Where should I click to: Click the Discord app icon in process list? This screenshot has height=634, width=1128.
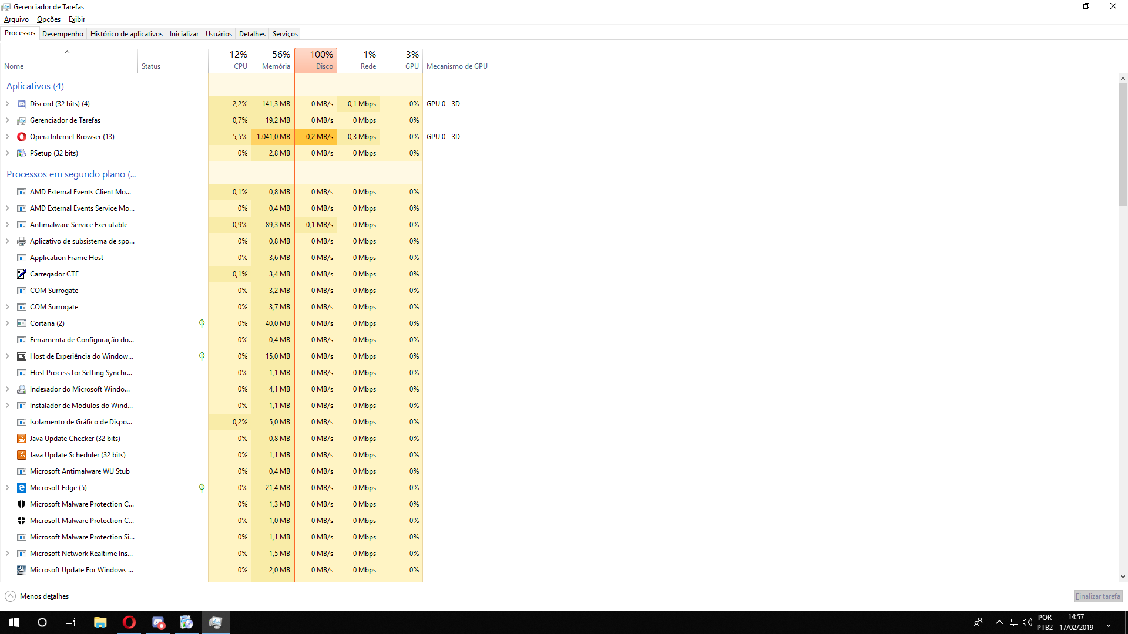click(22, 104)
